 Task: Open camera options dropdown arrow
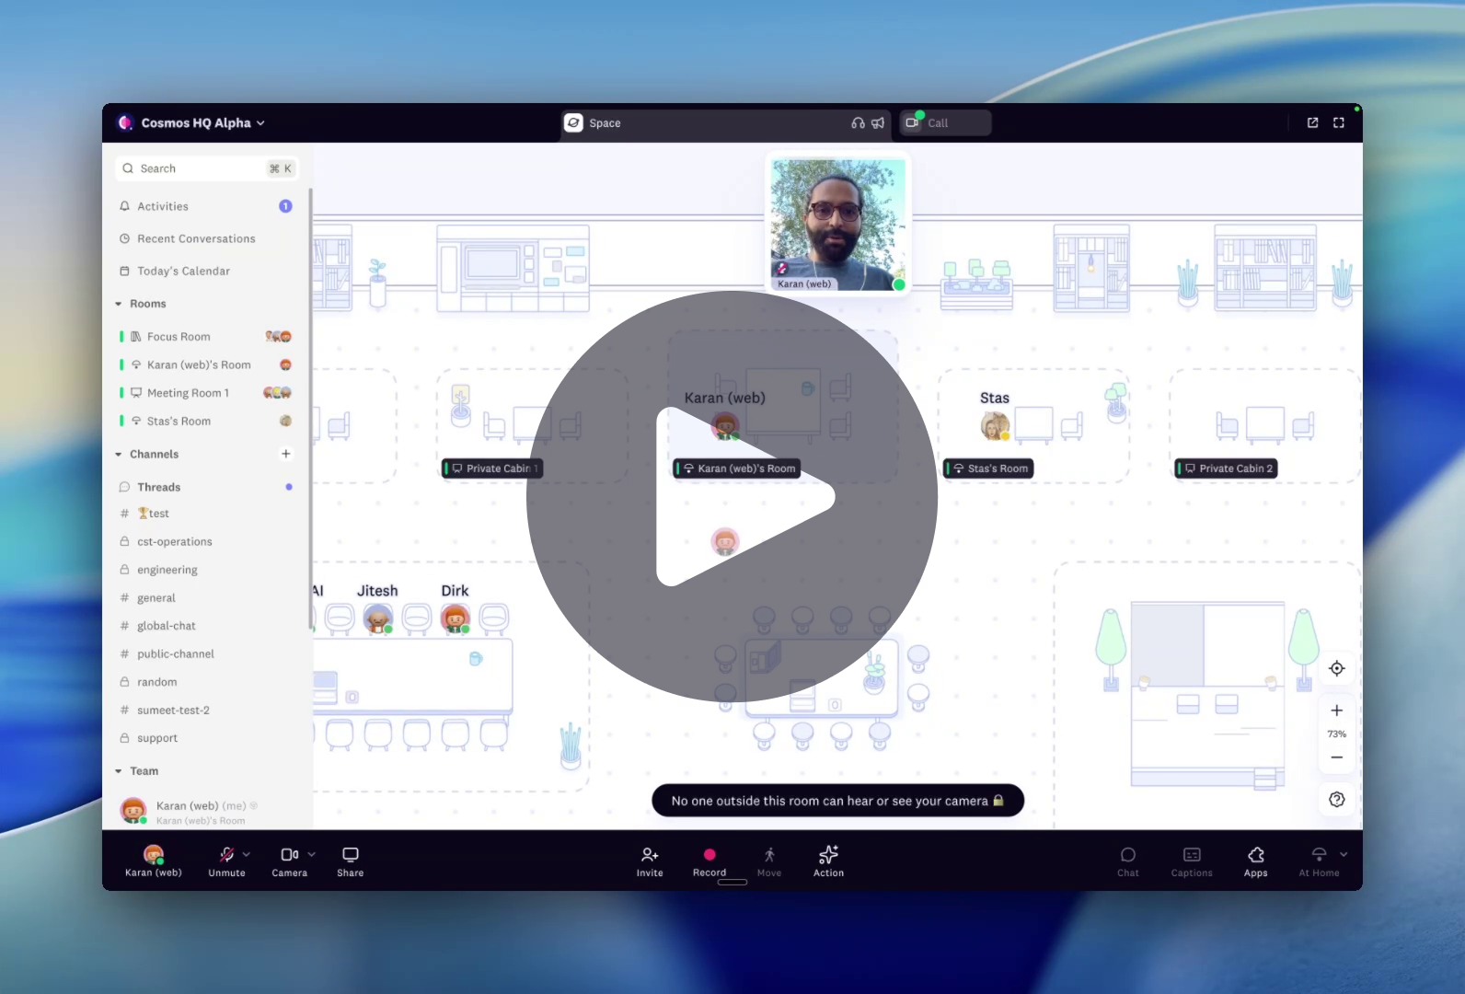[x=312, y=854]
